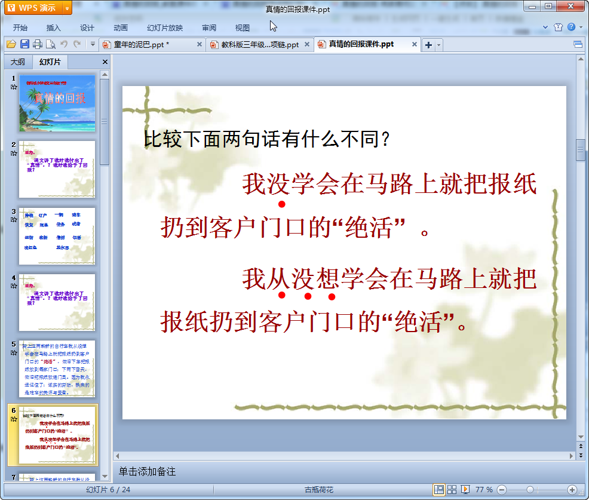Go to previous slide double-arrow button
This screenshot has height=500, width=589.
coord(581,446)
